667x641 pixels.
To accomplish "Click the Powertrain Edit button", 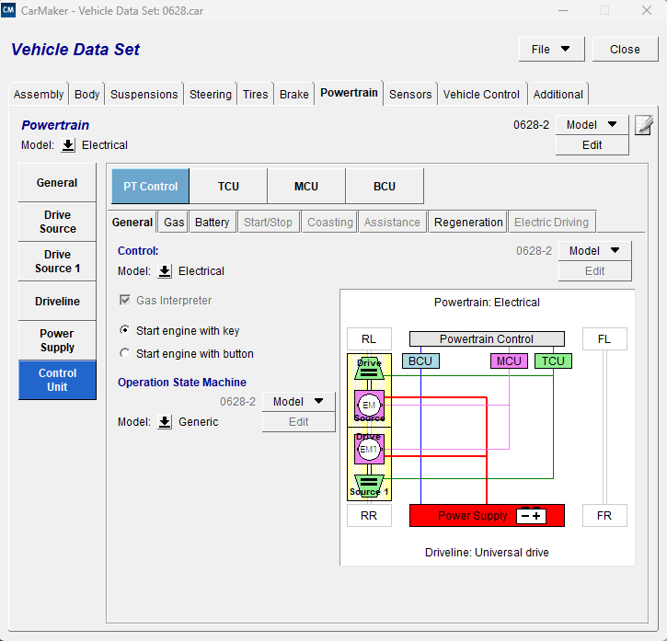I will point(592,145).
